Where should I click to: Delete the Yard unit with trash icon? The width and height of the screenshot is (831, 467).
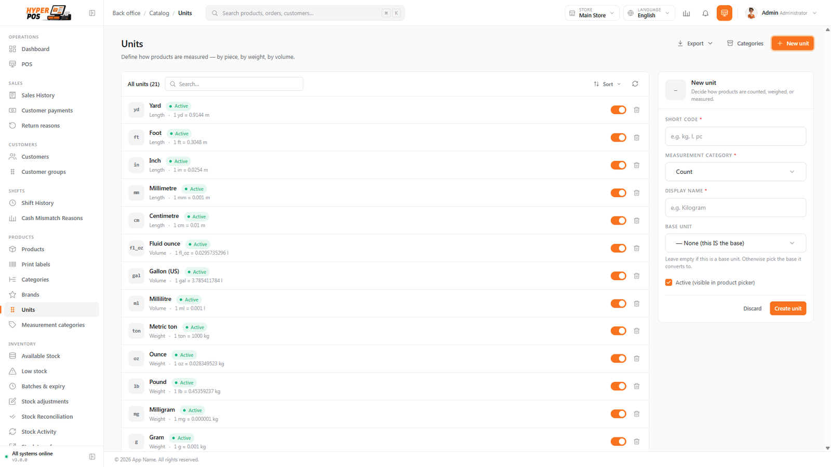point(636,110)
